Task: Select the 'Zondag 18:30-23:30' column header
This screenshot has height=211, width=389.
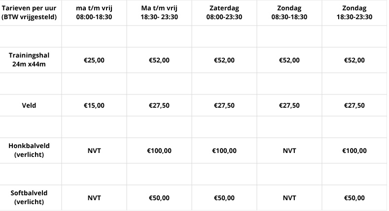Action: point(354,13)
